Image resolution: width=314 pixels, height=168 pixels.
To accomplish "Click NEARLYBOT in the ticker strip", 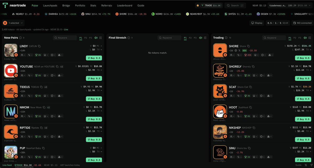I will 203,14.
